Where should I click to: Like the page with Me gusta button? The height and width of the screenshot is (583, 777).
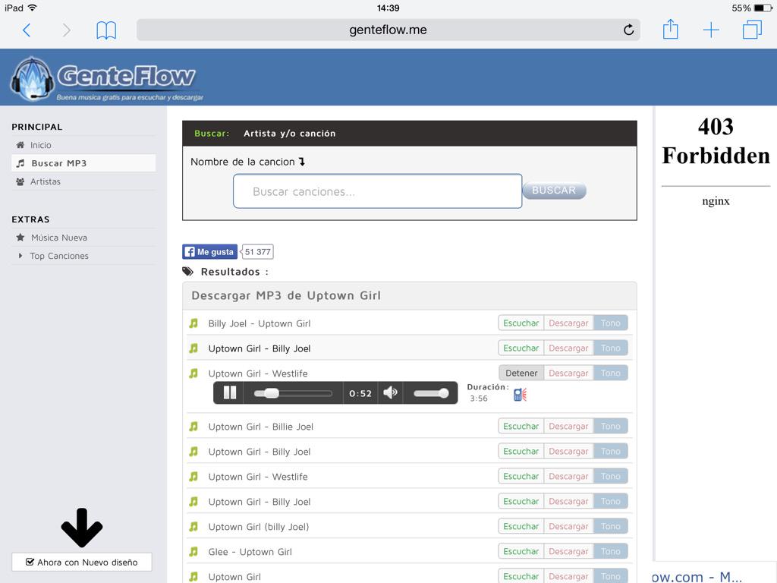pyautogui.click(x=209, y=252)
